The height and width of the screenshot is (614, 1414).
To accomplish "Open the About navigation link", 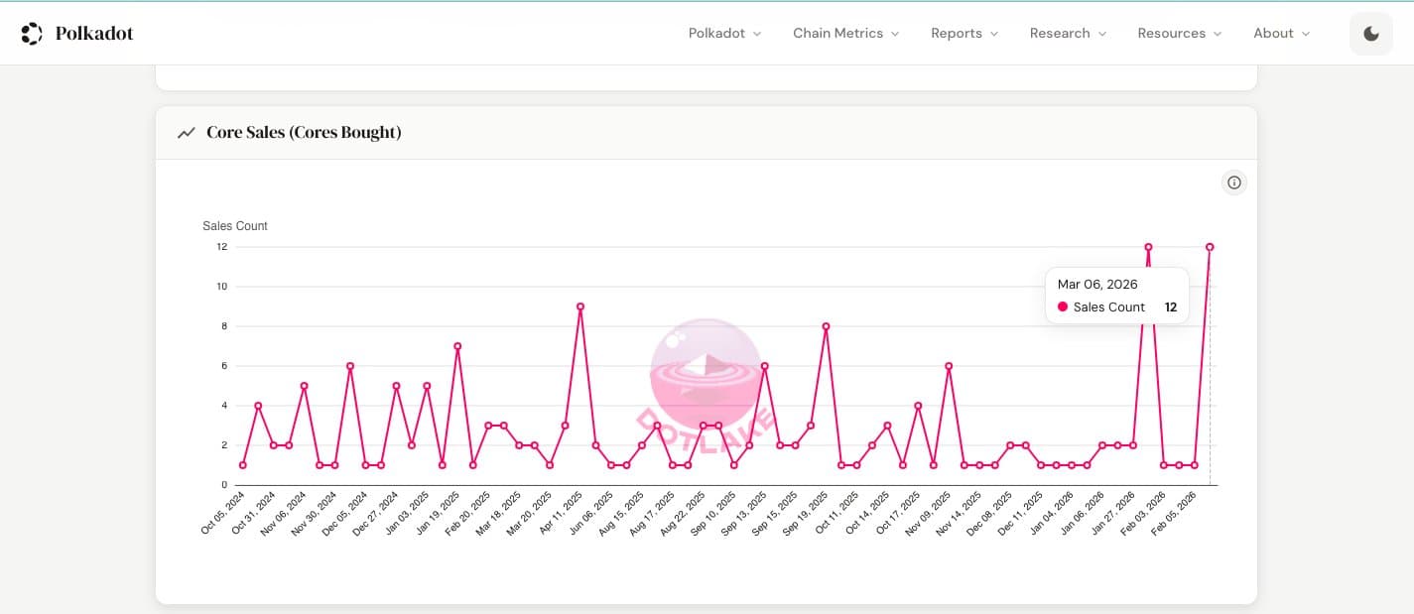I will point(1273,34).
